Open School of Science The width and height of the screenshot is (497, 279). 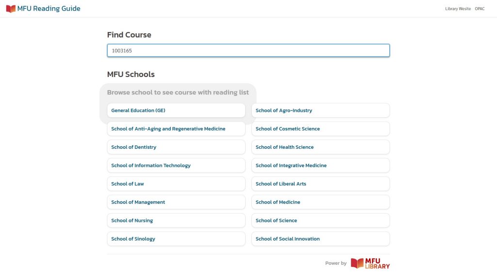point(320,220)
